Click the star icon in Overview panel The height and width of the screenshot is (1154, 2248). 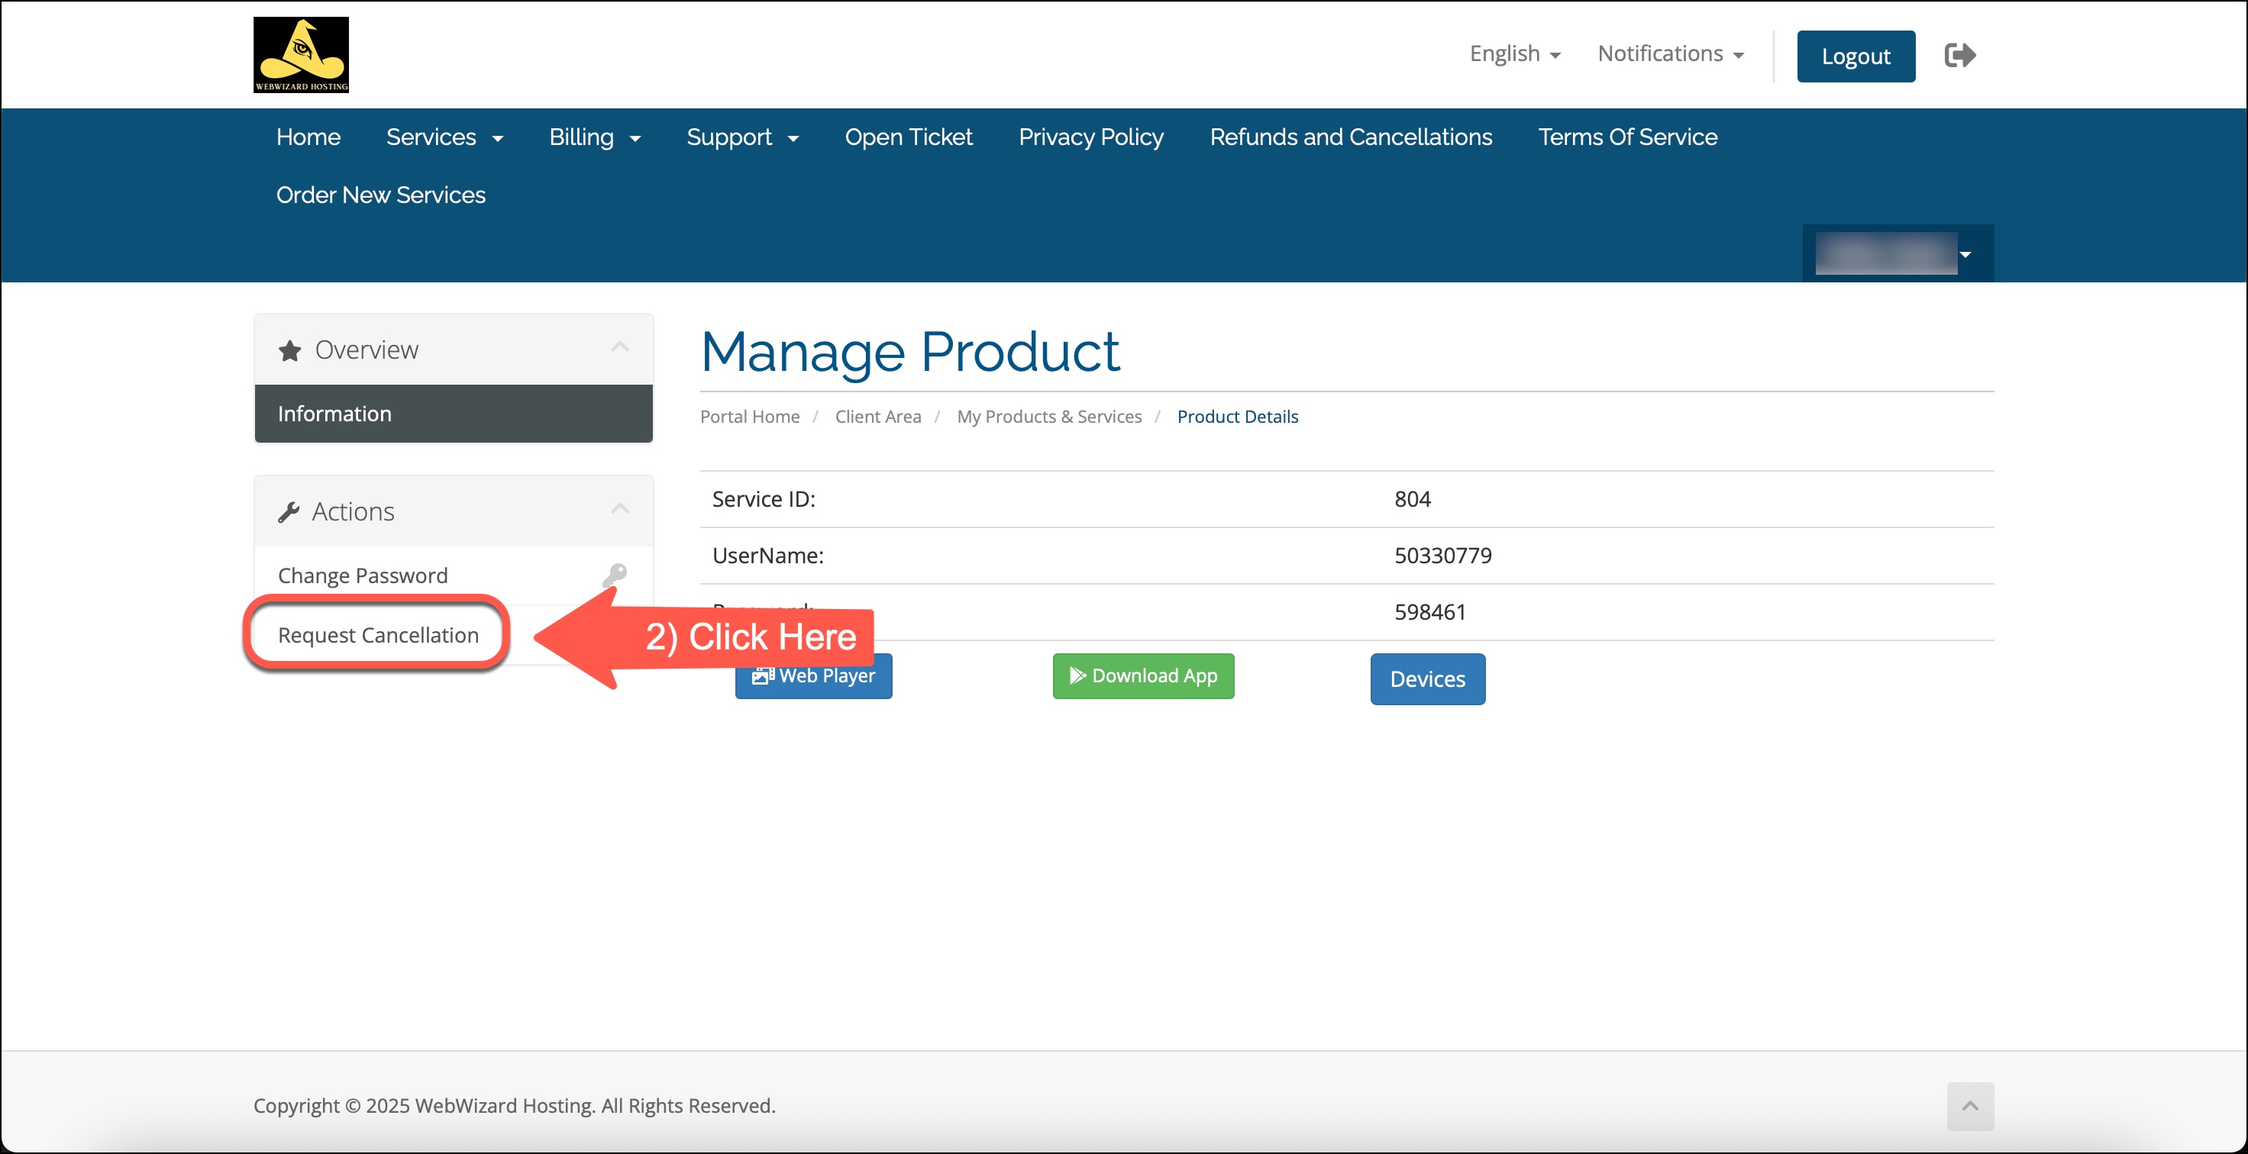coord(289,350)
